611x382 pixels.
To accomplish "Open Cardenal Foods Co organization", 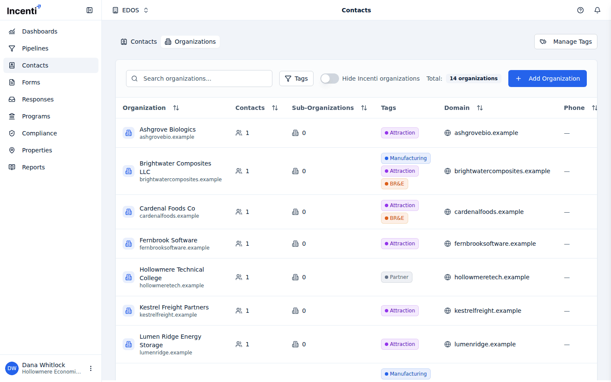I will pyautogui.click(x=167, y=208).
